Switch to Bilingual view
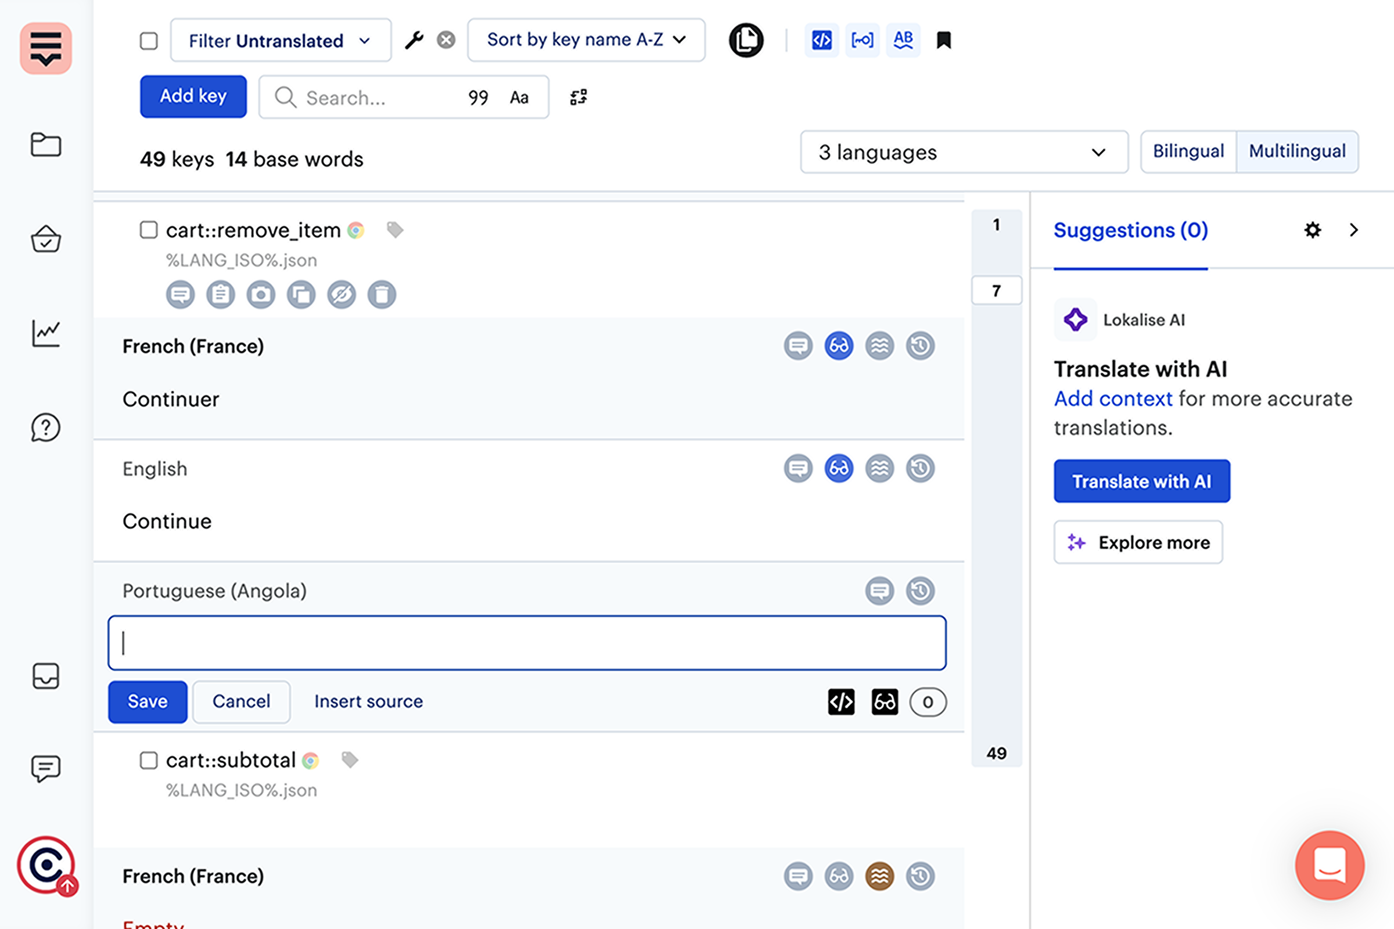The image size is (1394, 929). point(1188,152)
